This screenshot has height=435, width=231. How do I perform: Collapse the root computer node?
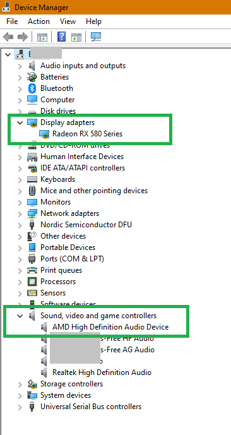8,54
